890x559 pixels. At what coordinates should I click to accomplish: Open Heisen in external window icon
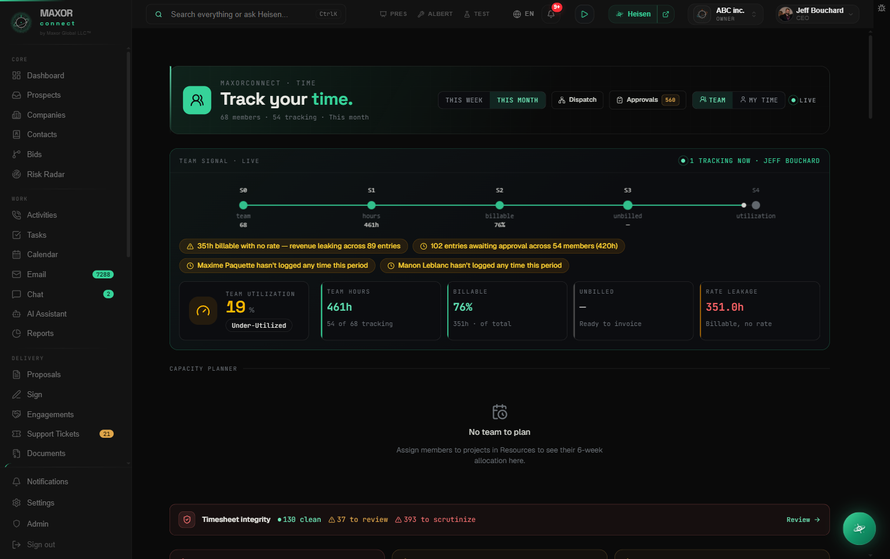[x=666, y=14]
